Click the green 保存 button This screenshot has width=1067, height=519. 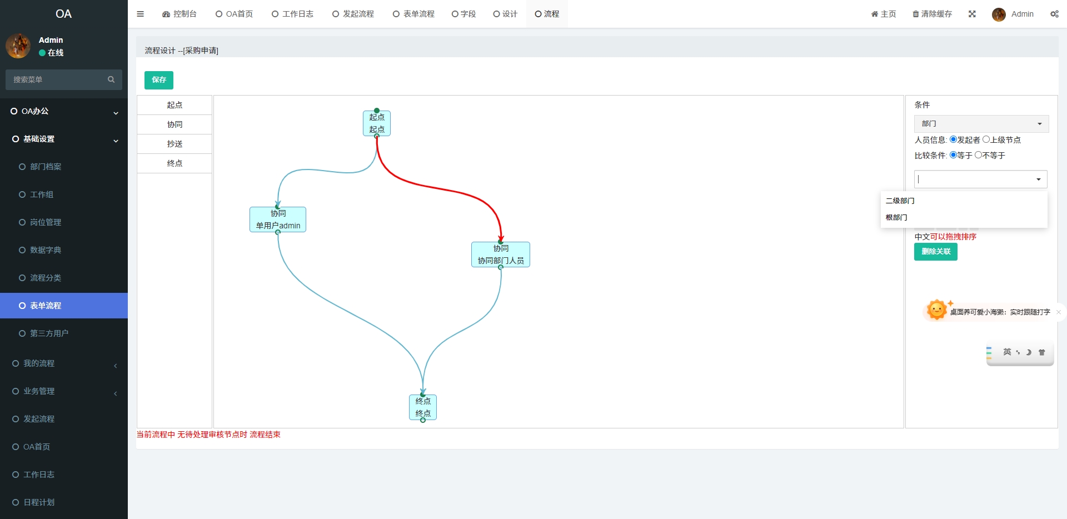pyautogui.click(x=159, y=80)
